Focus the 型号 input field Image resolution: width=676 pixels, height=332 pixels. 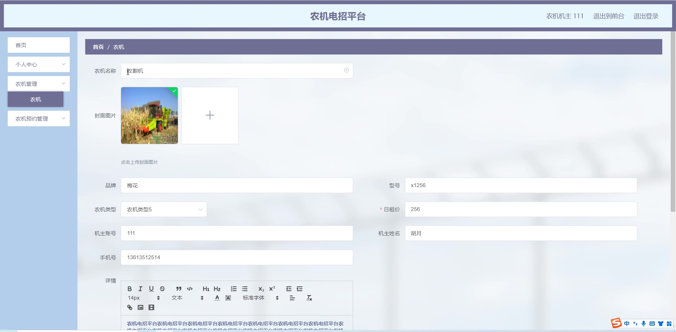click(521, 185)
